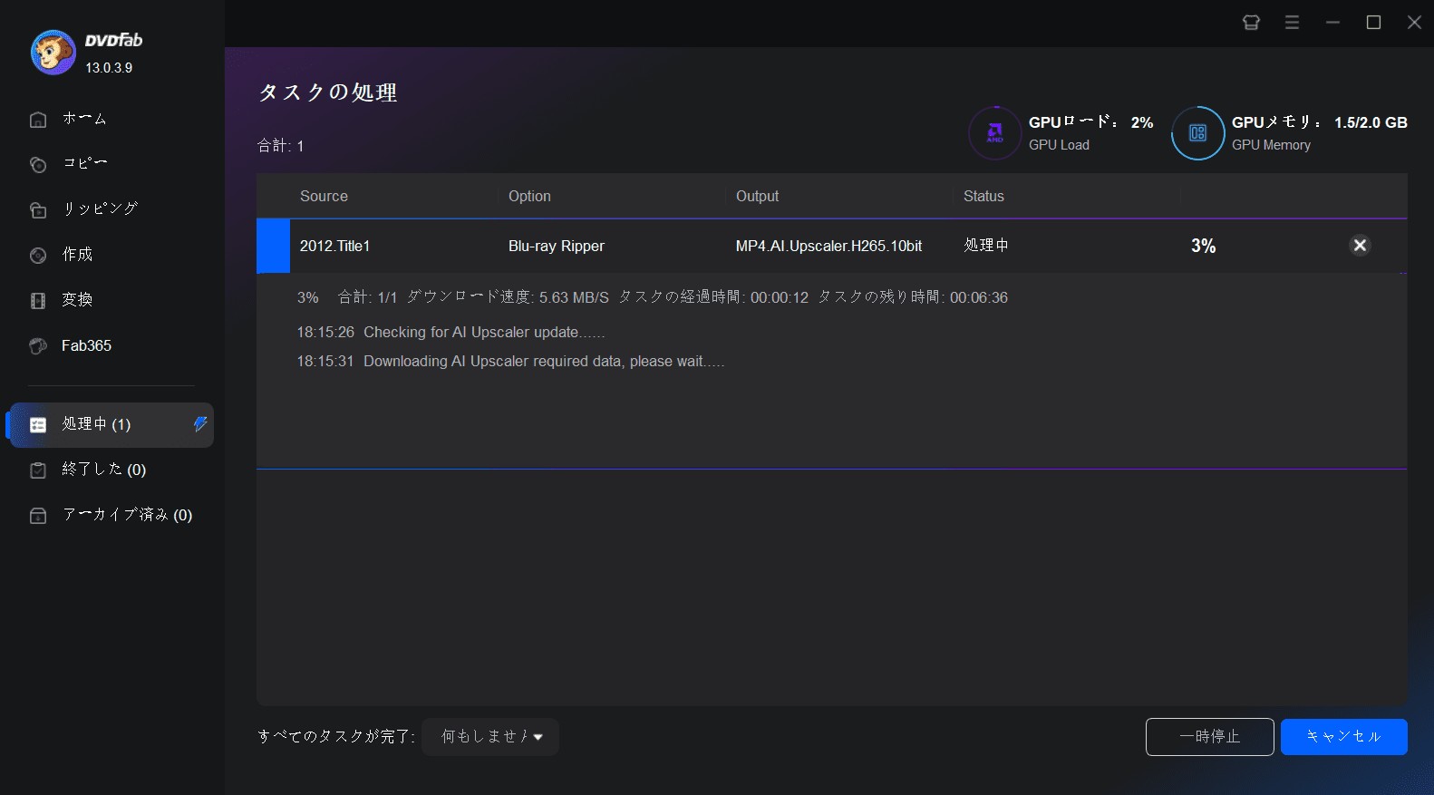Click the ダウンロード速度 5.63 MB/S text
The image size is (1434, 795).
coord(508,297)
